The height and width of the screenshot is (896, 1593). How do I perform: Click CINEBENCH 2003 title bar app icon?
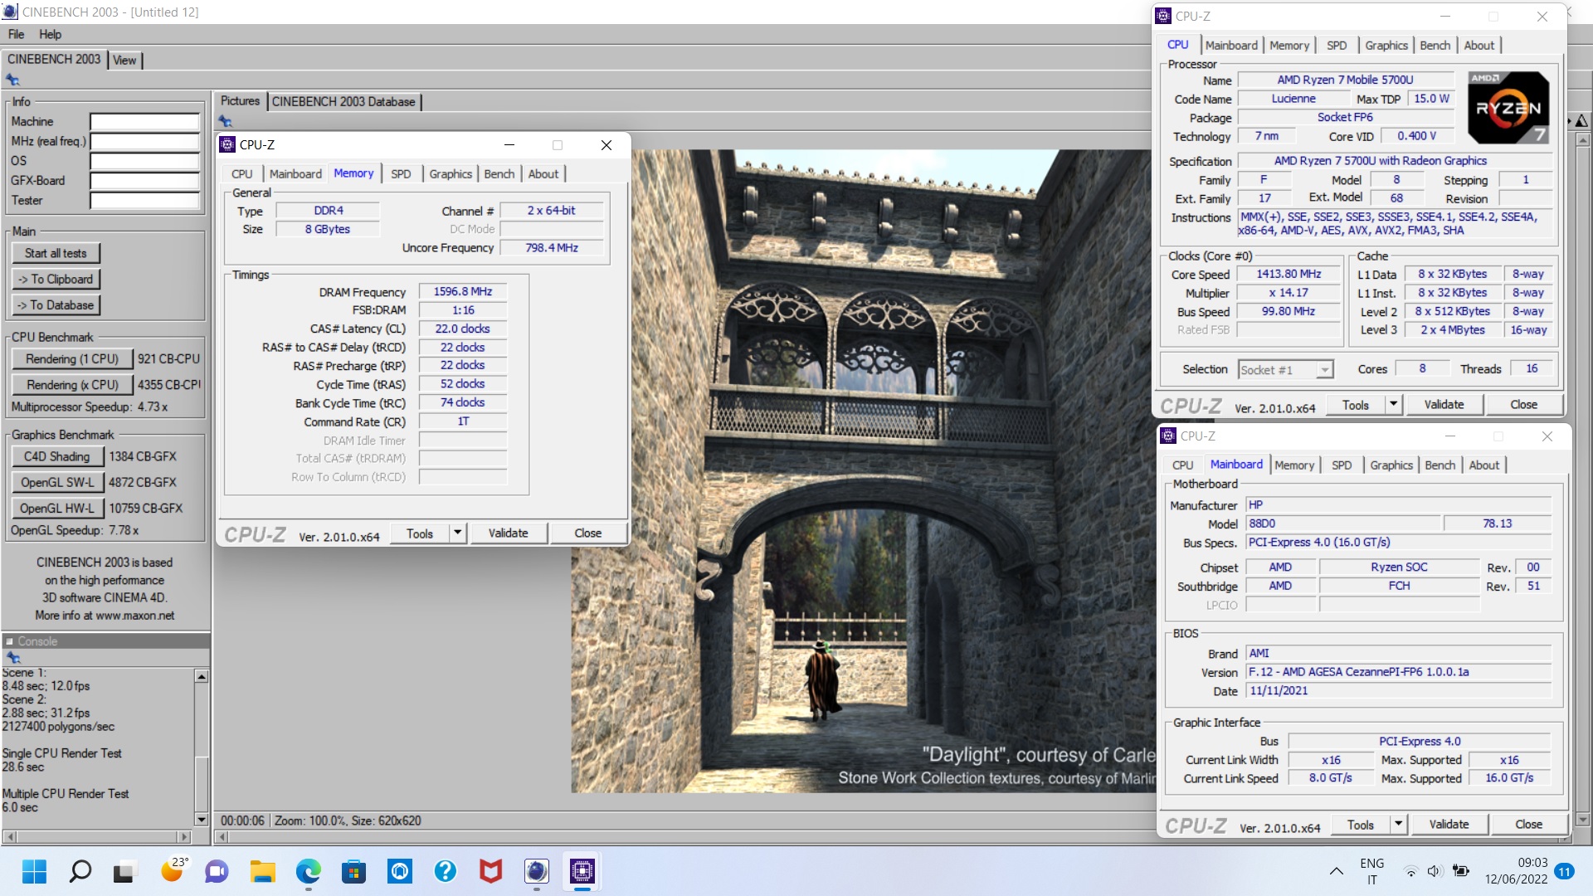click(x=10, y=12)
